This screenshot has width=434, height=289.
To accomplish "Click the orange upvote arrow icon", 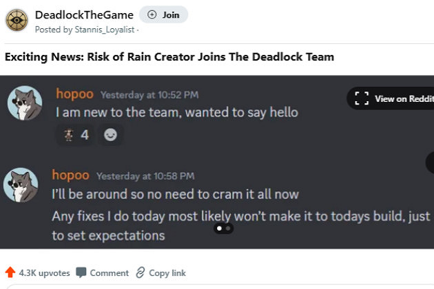I will pyautogui.click(x=10, y=272).
